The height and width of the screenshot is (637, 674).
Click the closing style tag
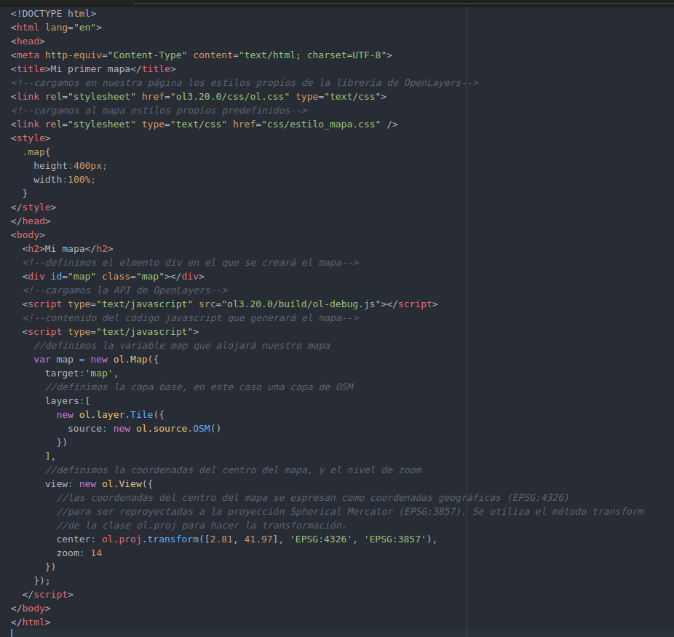click(x=33, y=207)
